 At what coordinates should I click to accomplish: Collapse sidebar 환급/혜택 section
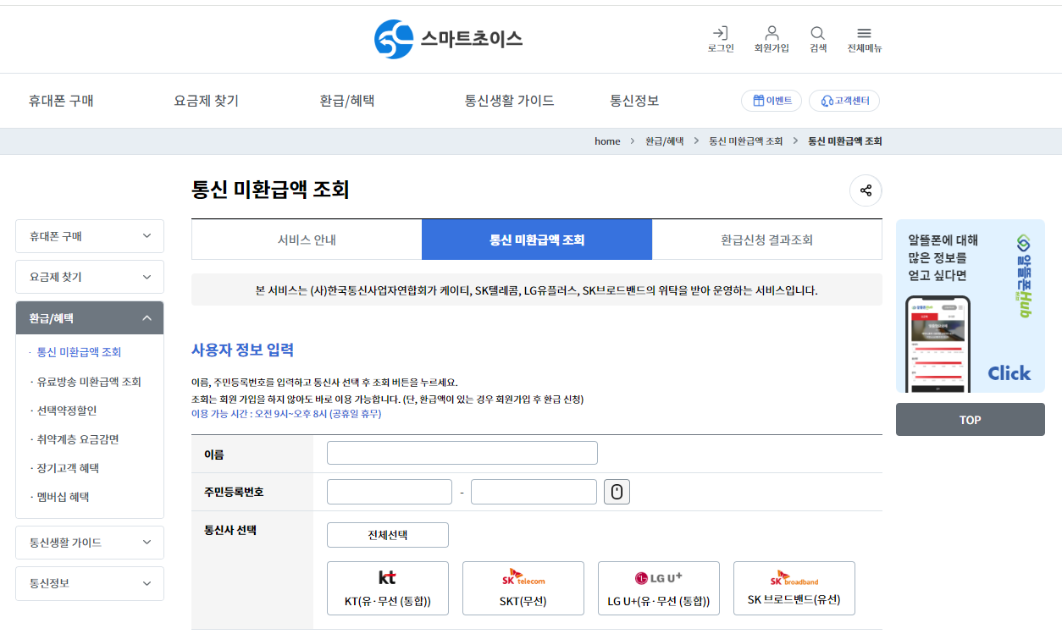pos(90,318)
